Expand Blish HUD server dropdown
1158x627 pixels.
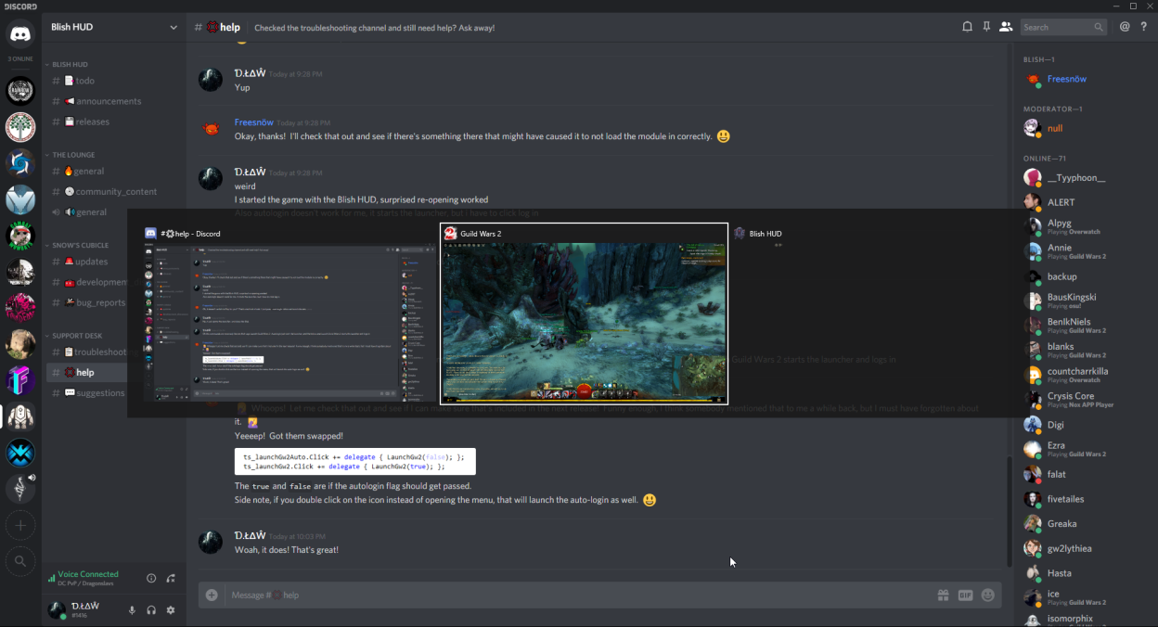tap(174, 28)
